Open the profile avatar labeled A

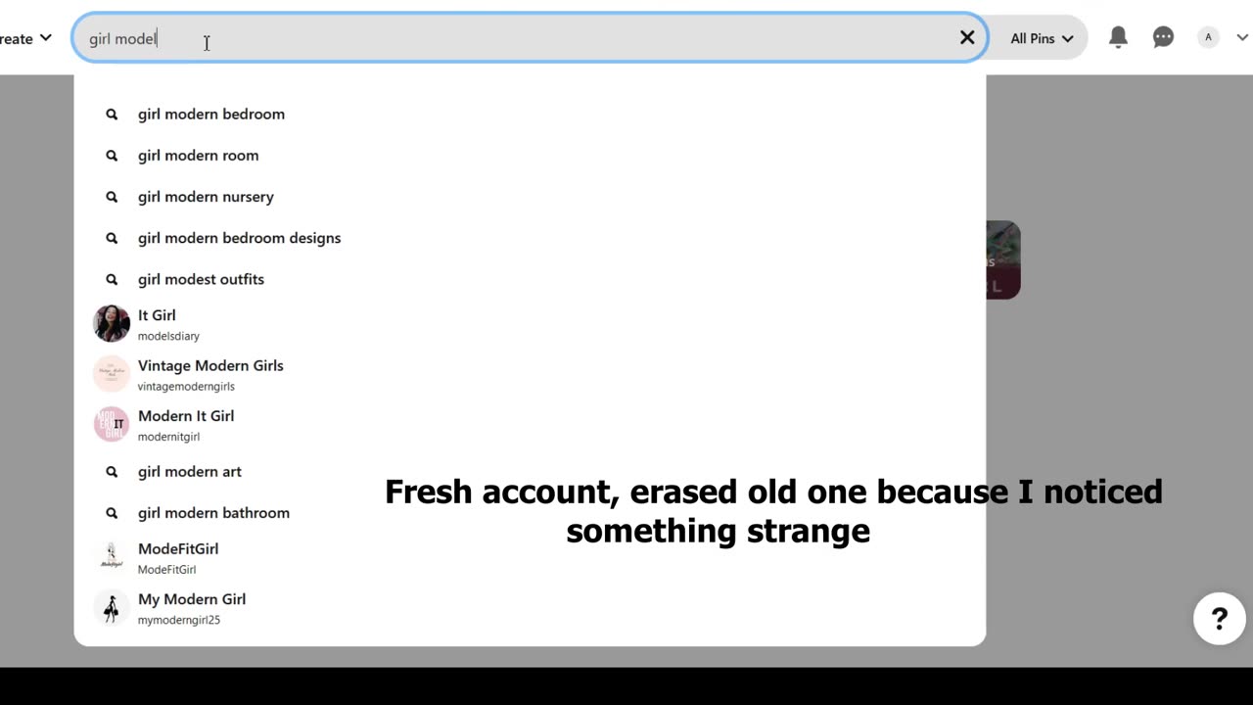pyautogui.click(x=1208, y=37)
